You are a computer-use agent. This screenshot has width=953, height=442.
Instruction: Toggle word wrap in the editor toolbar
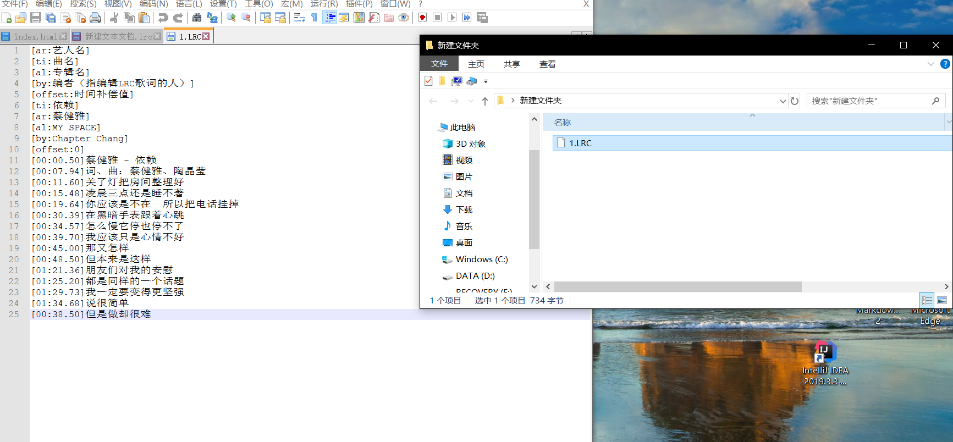pyautogui.click(x=299, y=18)
